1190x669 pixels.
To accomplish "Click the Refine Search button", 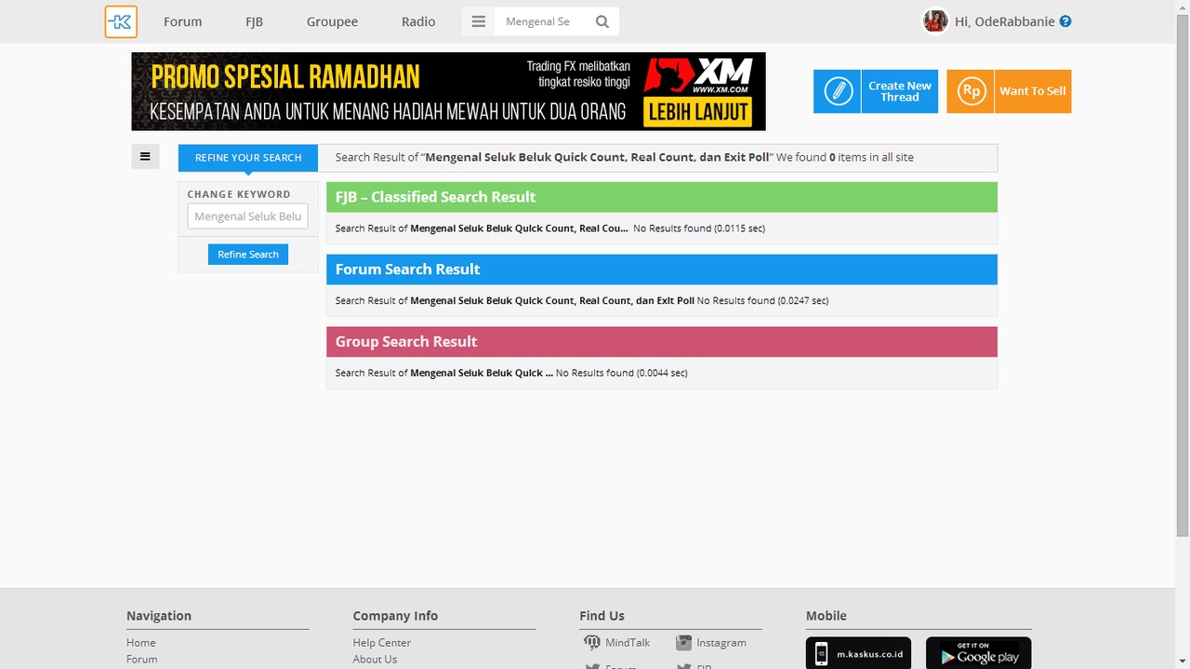I will click(x=248, y=255).
